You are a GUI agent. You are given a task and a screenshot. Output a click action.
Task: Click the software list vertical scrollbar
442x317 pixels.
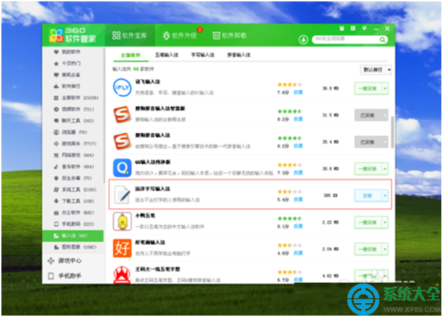coord(392,132)
